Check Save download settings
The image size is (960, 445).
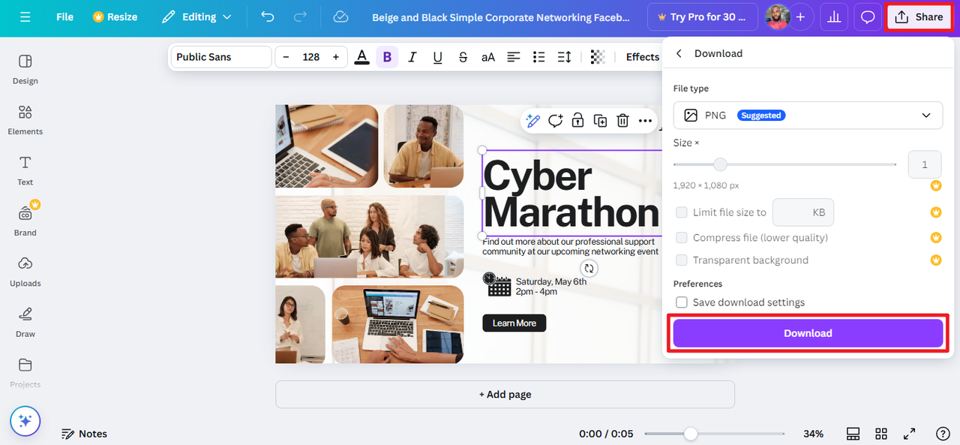[682, 302]
